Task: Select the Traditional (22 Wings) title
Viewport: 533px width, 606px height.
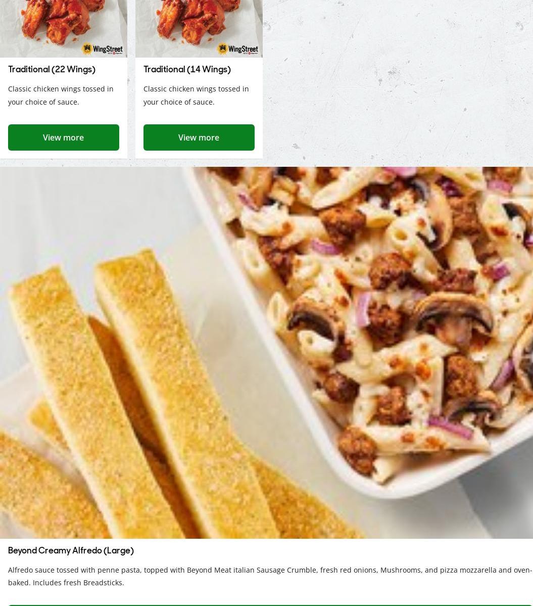Action: coord(52,70)
